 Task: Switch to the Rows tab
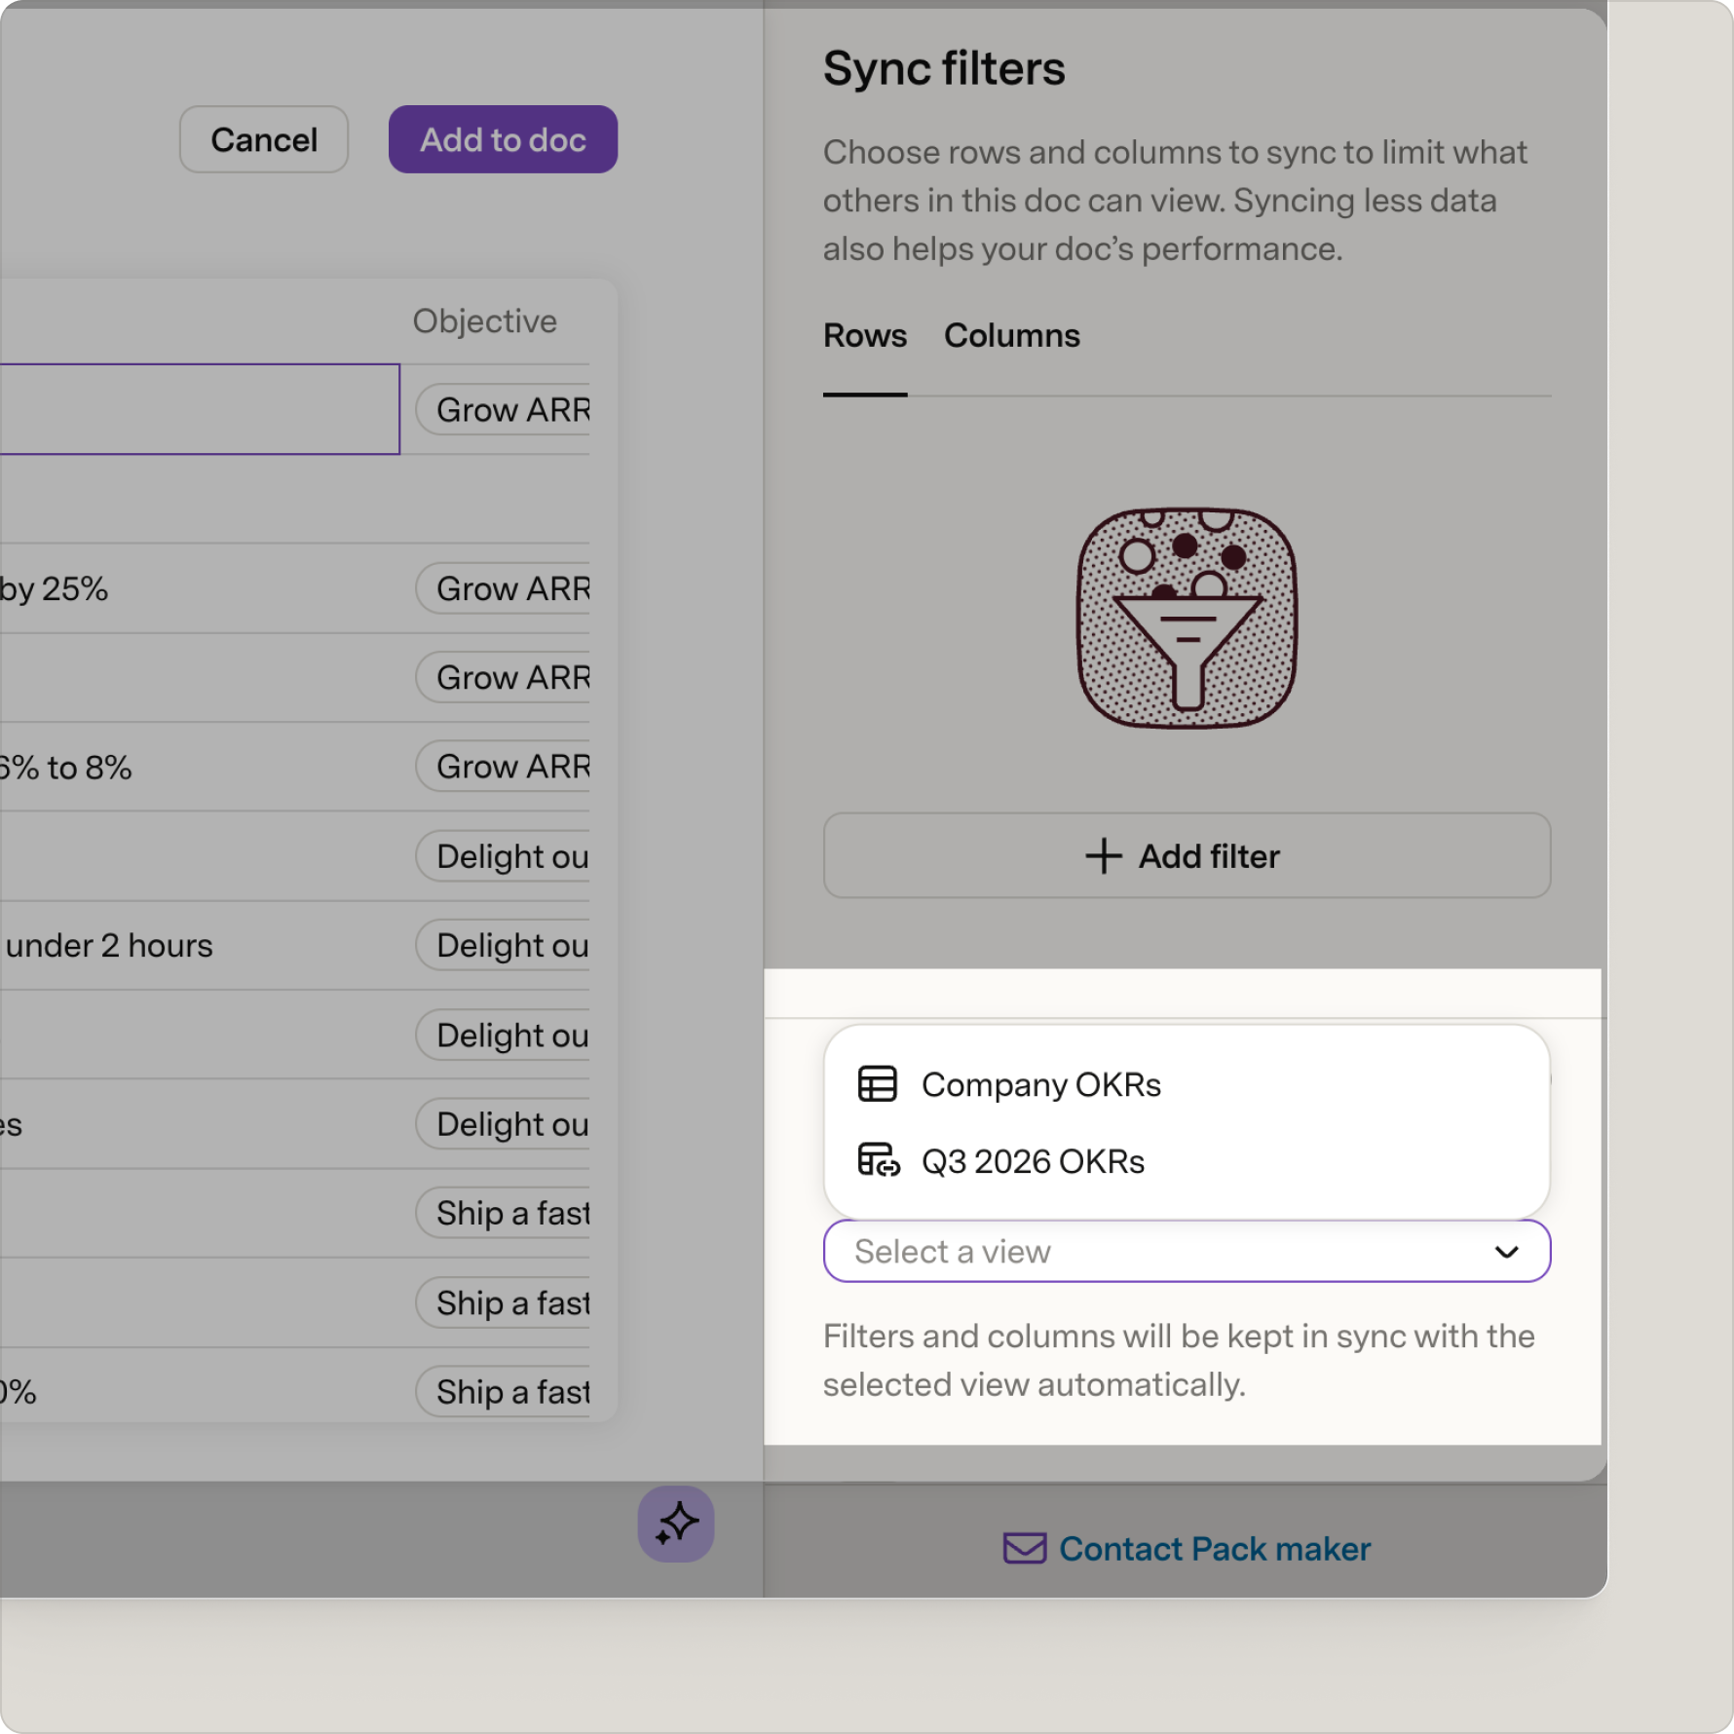click(x=865, y=335)
